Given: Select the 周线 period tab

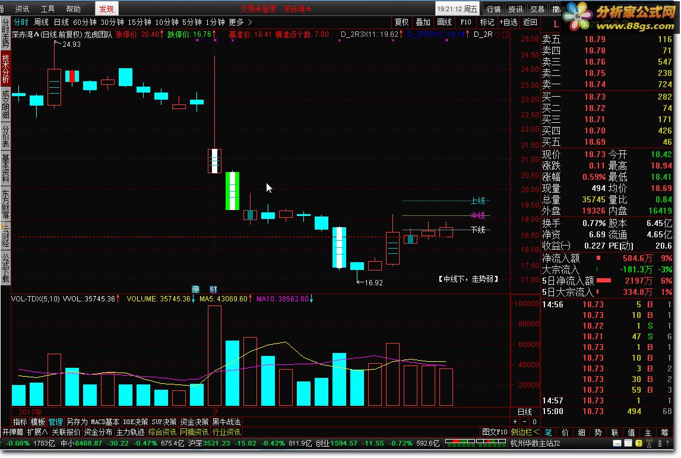Looking at the screenshot, I should pyautogui.click(x=41, y=22).
